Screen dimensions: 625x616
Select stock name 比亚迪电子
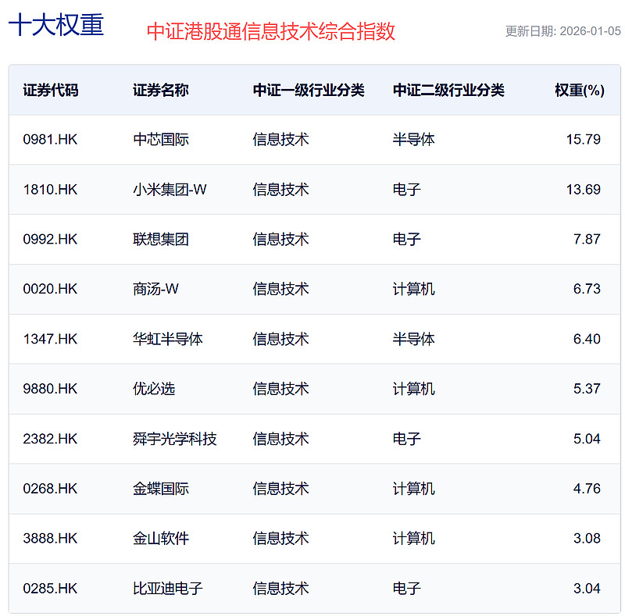coord(168,589)
